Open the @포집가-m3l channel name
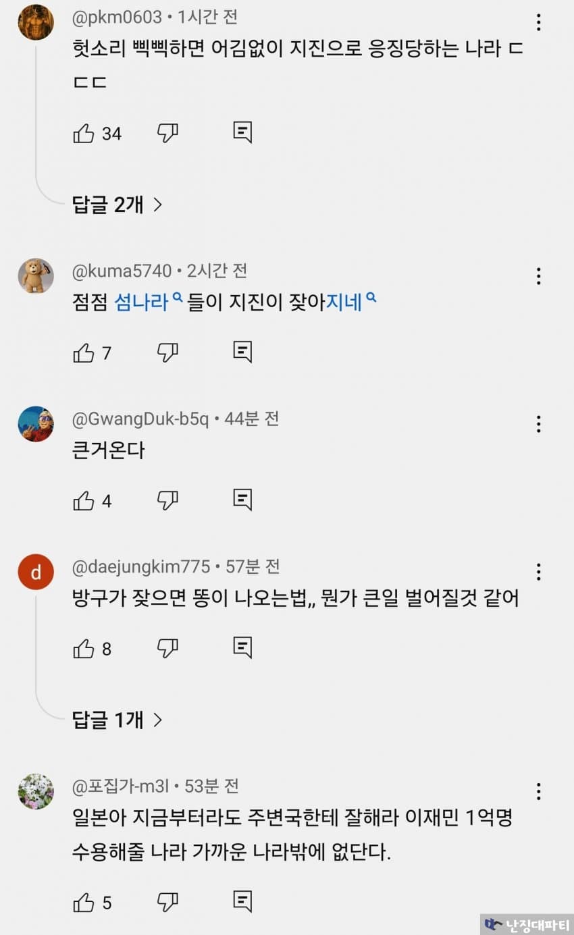The height and width of the screenshot is (935, 574). [x=122, y=786]
